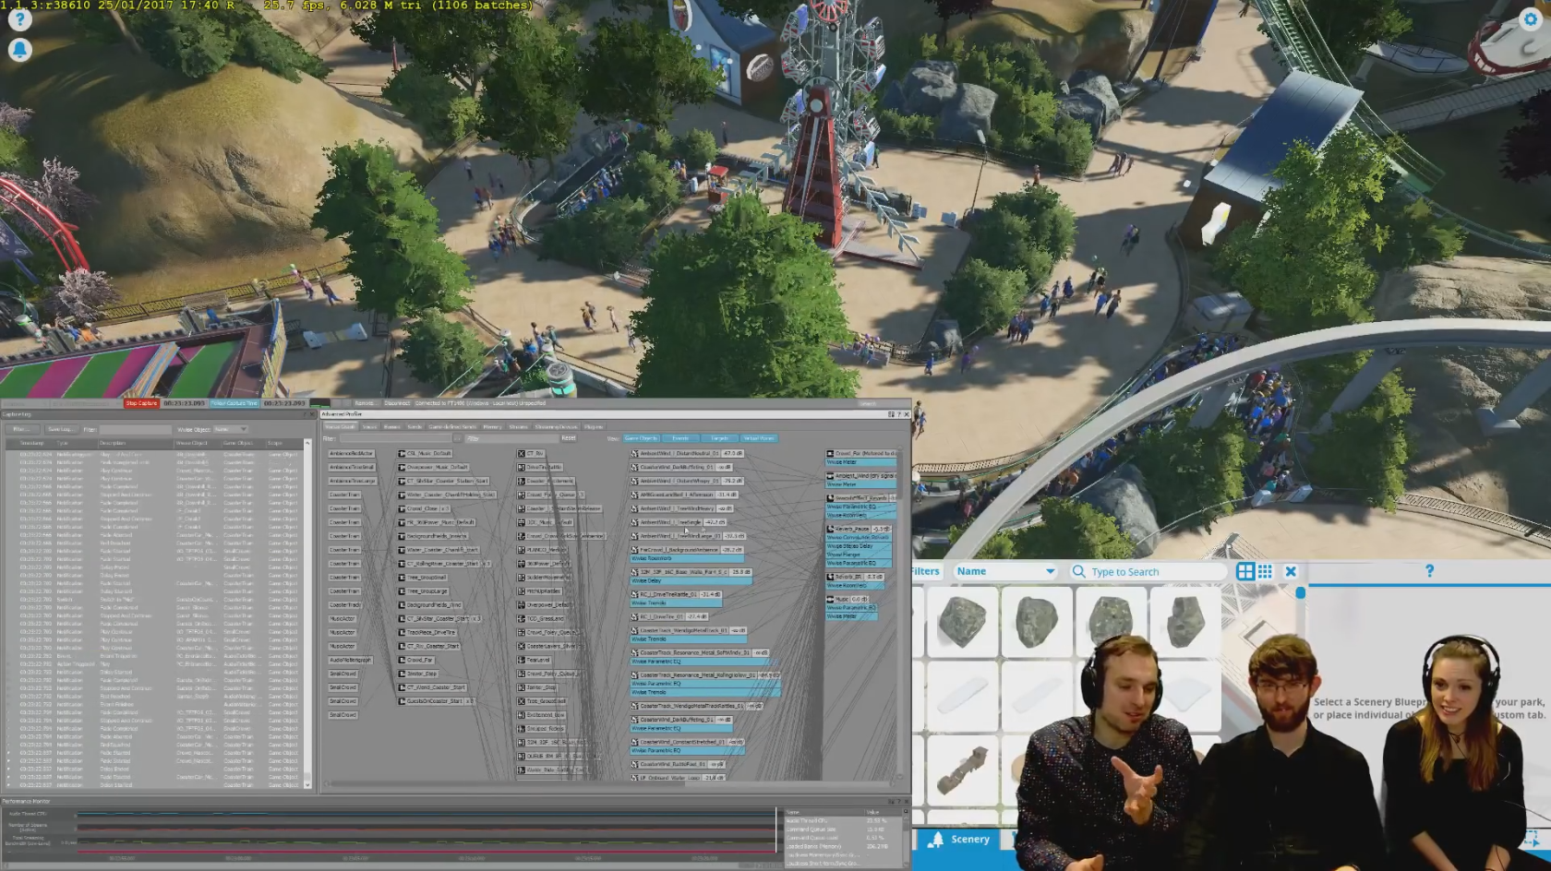
Task: Click the Crowd_Far bus icon
Action: click(x=830, y=454)
